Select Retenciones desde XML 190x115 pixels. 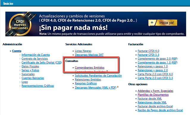(152, 102)
